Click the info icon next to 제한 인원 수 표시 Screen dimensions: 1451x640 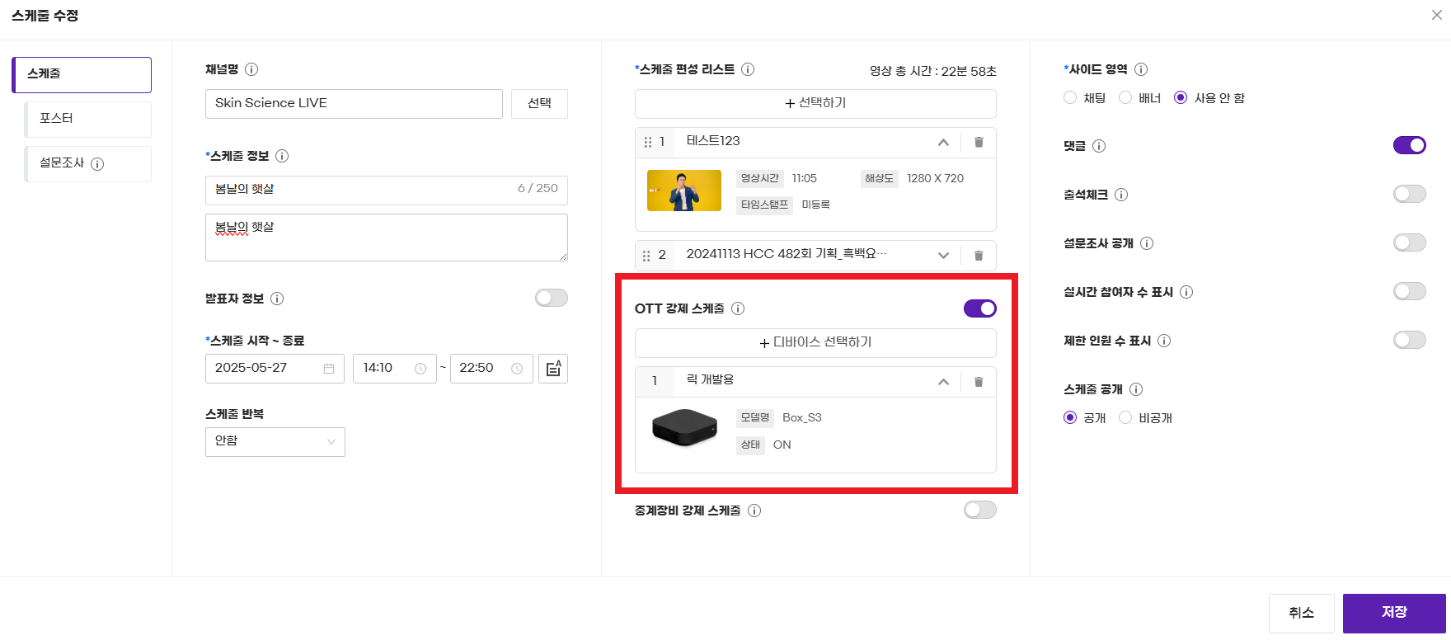point(1164,341)
